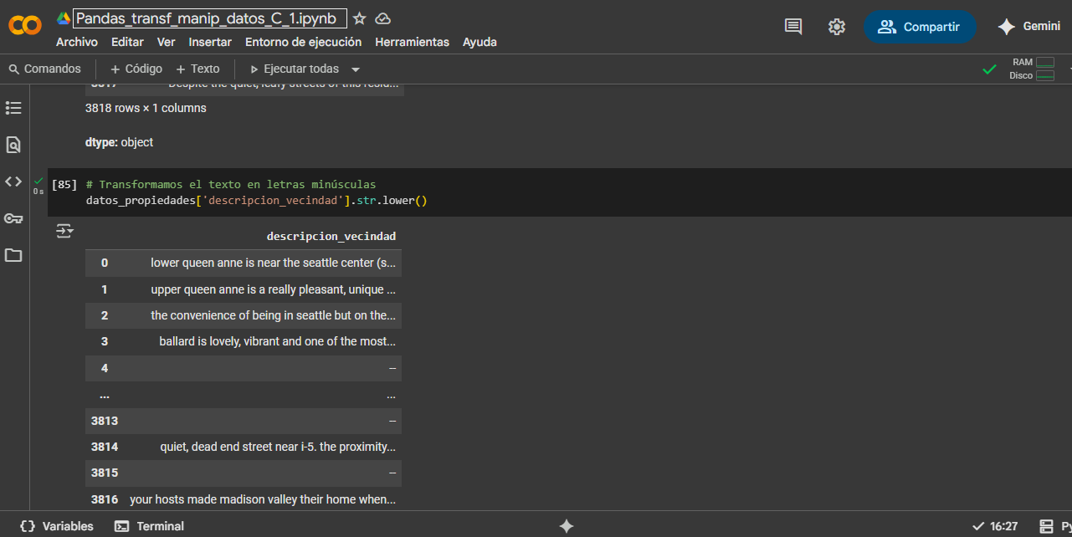Click index cell 3815

tap(105, 473)
